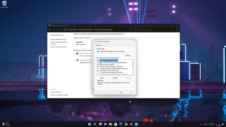Open the Networking tab
Screen dimensions: 226x127
click(x=99, y=45)
